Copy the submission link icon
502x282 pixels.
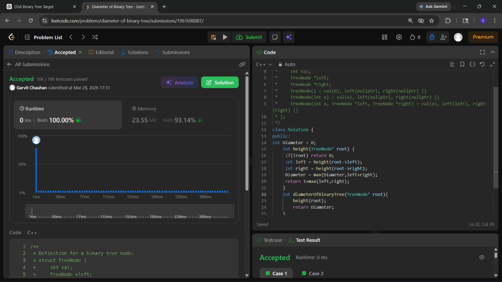tap(242, 64)
